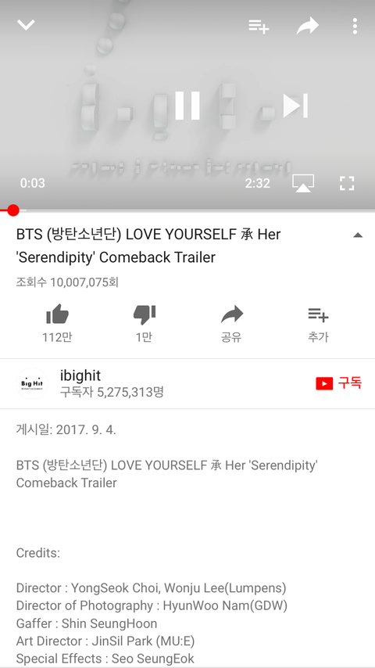Viewport: 375px width, 668px height.
Task: Tap the elapsed time 0:03 label
Action: (x=32, y=183)
